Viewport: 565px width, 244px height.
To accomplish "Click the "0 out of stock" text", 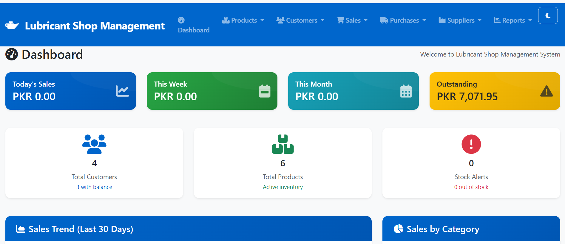I will [x=471, y=187].
